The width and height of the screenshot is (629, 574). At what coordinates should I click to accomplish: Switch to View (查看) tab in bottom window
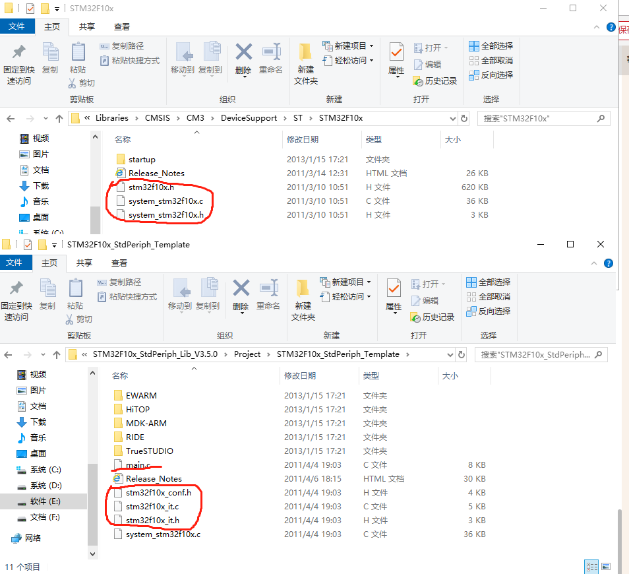pos(119,263)
